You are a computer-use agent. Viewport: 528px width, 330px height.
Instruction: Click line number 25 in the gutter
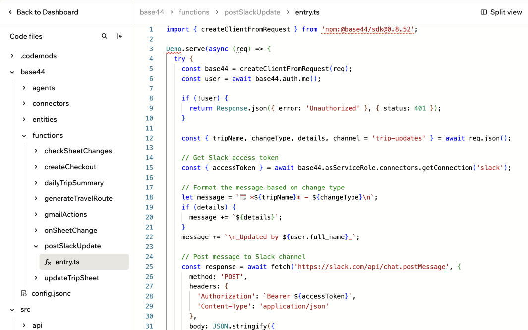[149, 267]
